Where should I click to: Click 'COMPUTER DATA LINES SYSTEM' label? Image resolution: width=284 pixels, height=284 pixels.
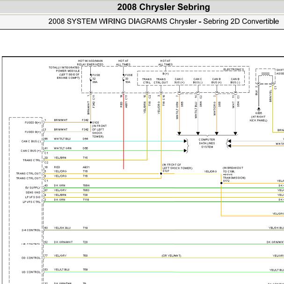[207, 143]
